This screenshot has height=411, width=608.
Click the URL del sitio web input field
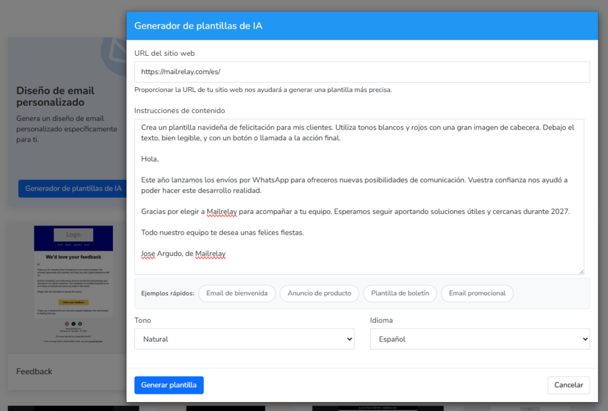point(362,72)
